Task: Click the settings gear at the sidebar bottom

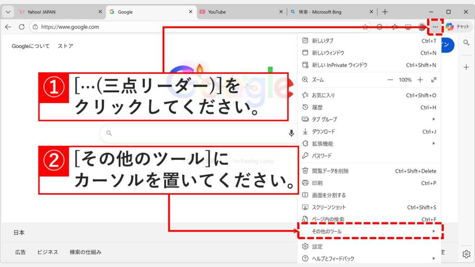Action: click(x=466, y=254)
